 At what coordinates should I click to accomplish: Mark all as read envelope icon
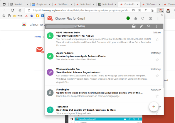coord(134,26)
